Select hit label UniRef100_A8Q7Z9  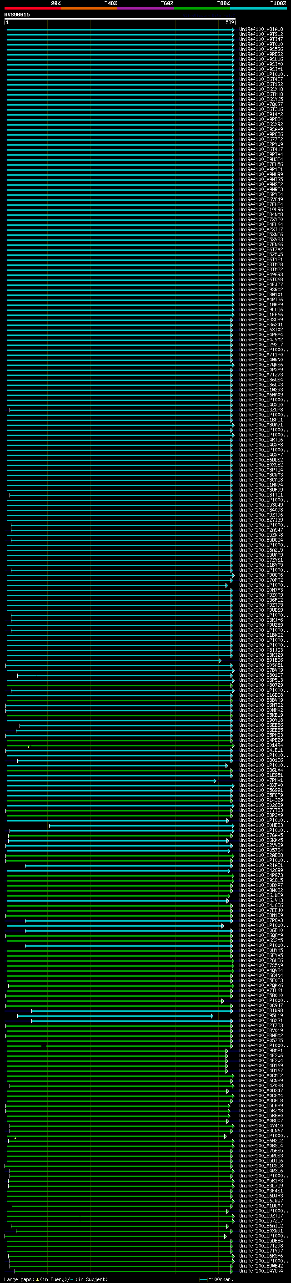(x=261, y=685)
